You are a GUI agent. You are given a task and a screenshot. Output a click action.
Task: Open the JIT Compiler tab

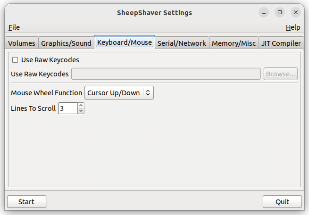(x=281, y=43)
